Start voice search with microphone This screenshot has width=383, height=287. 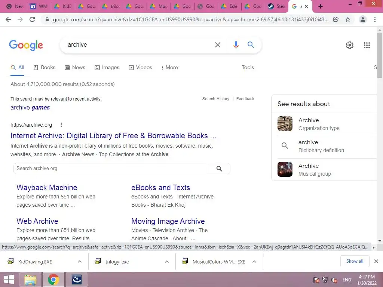(236, 45)
